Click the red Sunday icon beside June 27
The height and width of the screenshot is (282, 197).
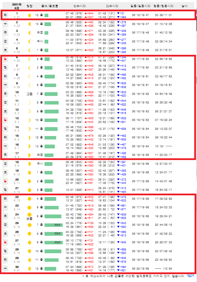tap(5, 242)
